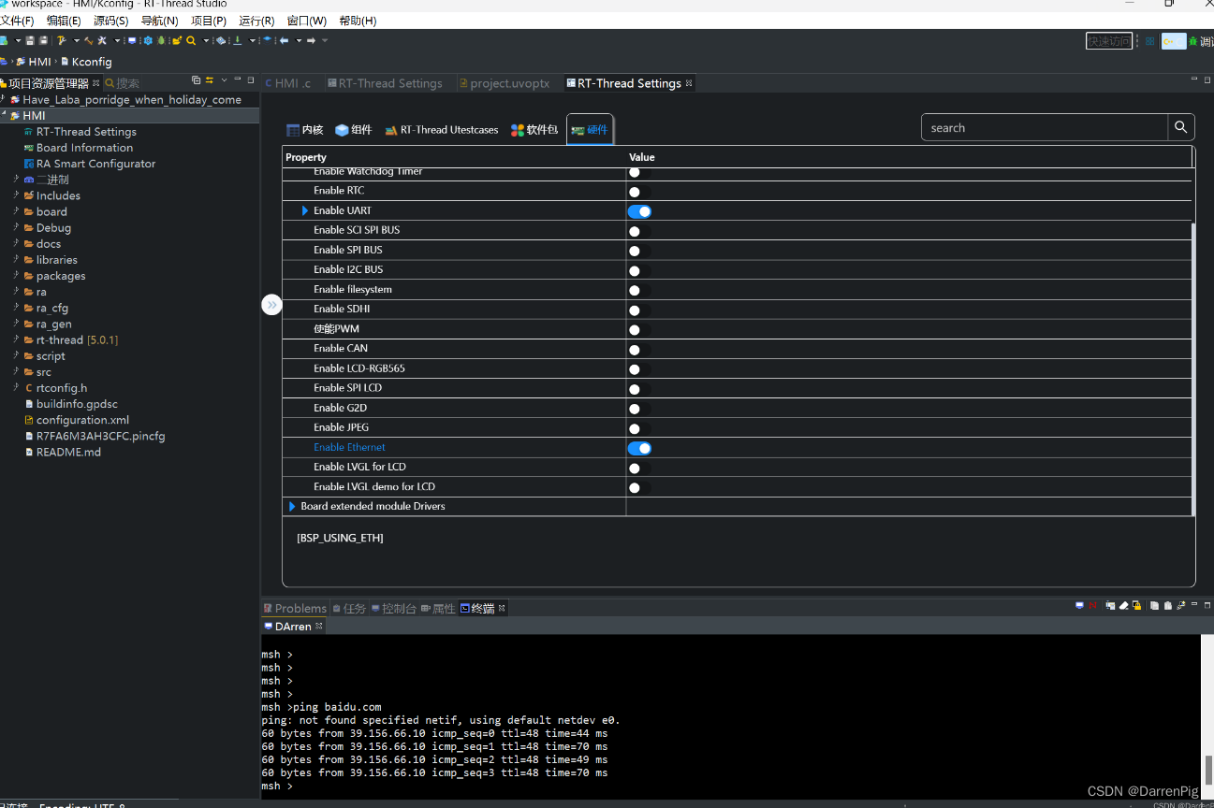Click the Save All icon in toolbar

[43, 41]
